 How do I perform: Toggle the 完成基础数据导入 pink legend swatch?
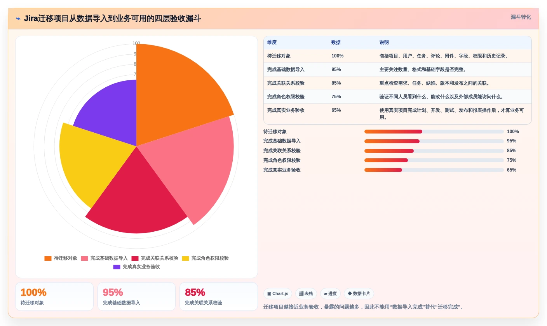pos(84,258)
